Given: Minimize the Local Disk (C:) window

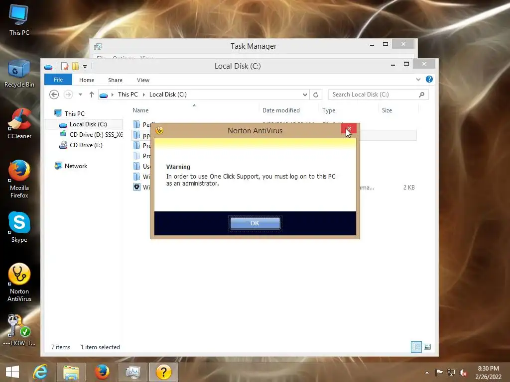Looking at the screenshot, I should [x=393, y=65].
